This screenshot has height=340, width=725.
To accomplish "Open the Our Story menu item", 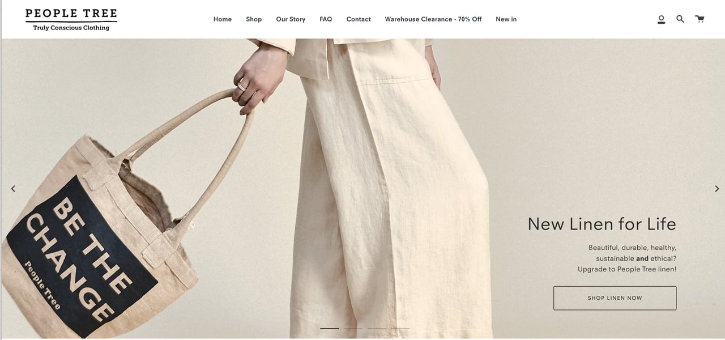I will [x=291, y=19].
